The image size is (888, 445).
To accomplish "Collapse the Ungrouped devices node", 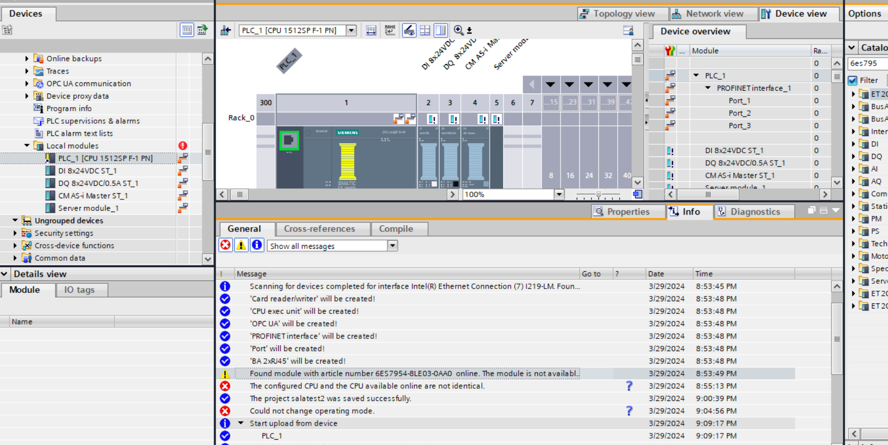I will 15,220.
